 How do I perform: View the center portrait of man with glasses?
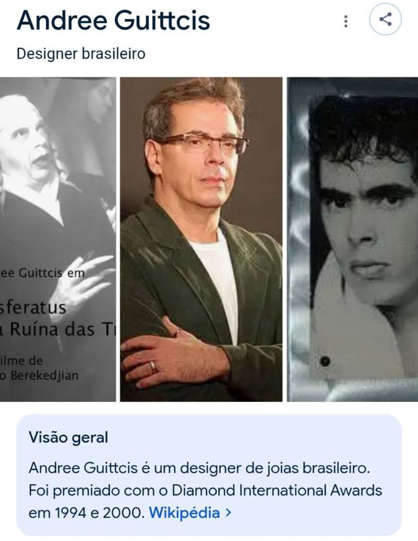pos(201,239)
